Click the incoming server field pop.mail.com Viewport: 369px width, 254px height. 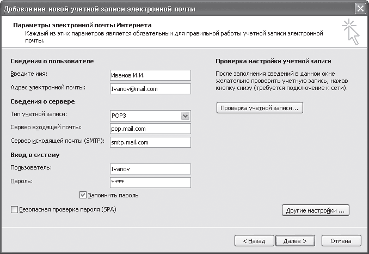150,129
